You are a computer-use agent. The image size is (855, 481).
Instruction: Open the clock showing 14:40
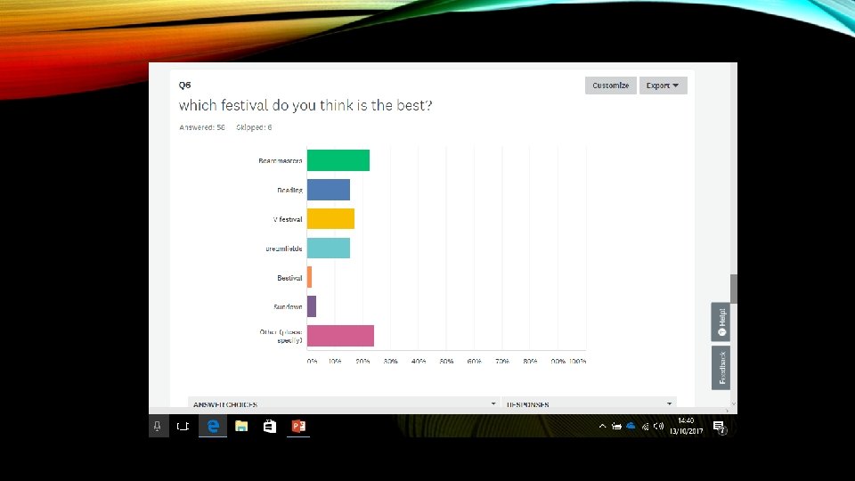pyautogui.click(x=686, y=426)
